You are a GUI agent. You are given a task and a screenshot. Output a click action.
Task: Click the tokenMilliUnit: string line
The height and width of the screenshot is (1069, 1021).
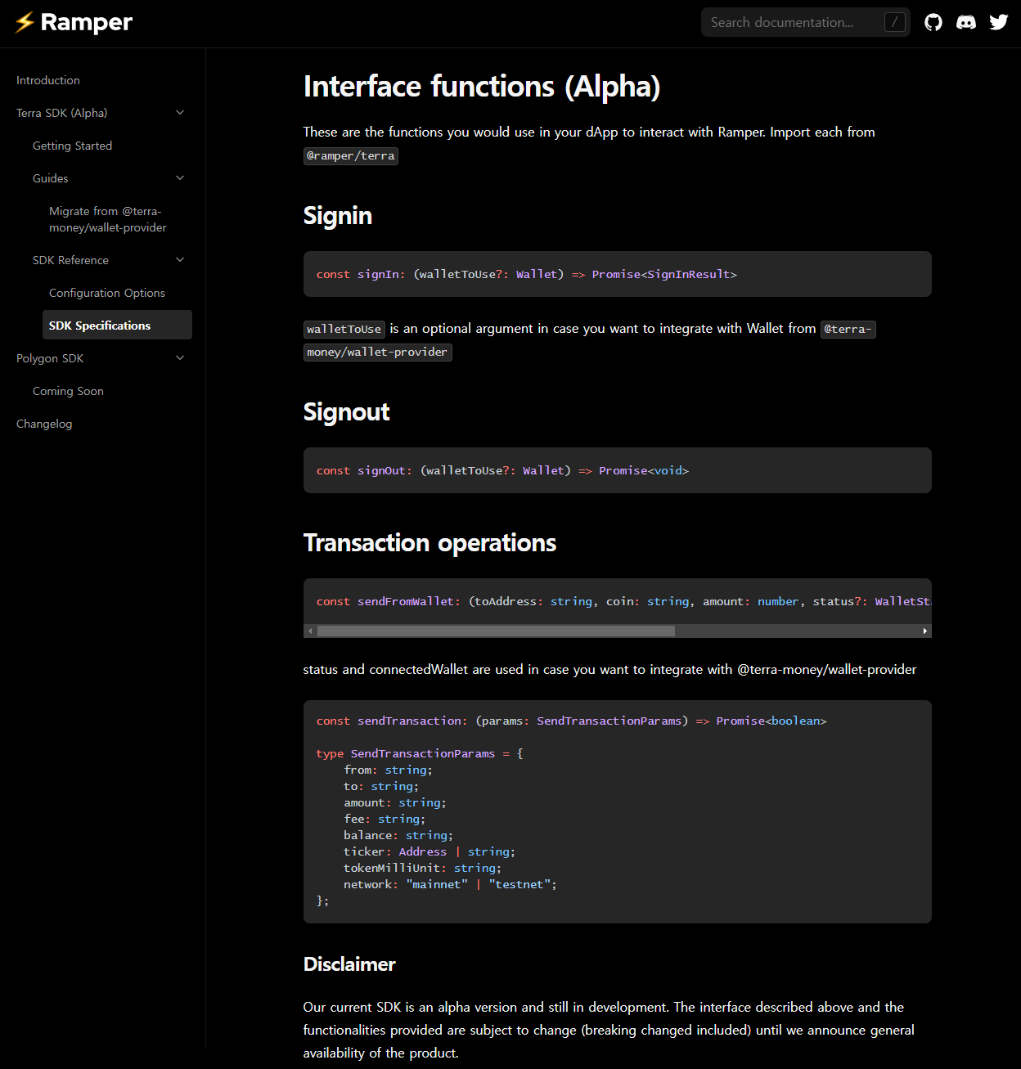[423, 868]
